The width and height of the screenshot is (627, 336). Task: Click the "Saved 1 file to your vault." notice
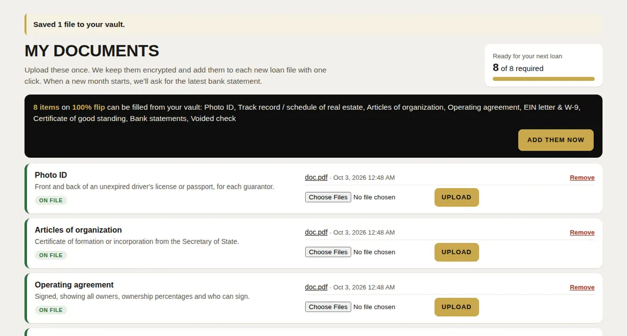313,25
